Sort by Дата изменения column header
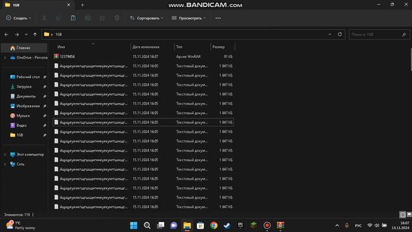 (x=146, y=47)
